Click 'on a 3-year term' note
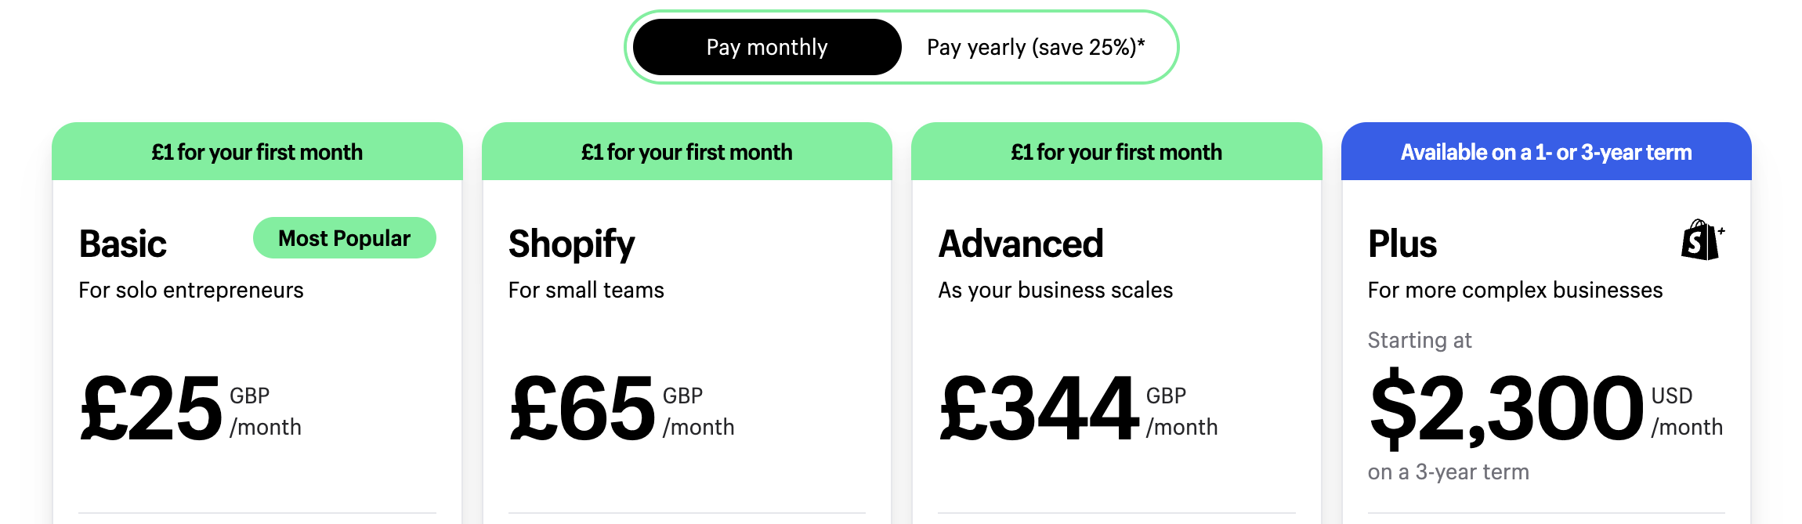 click(1449, 472)
